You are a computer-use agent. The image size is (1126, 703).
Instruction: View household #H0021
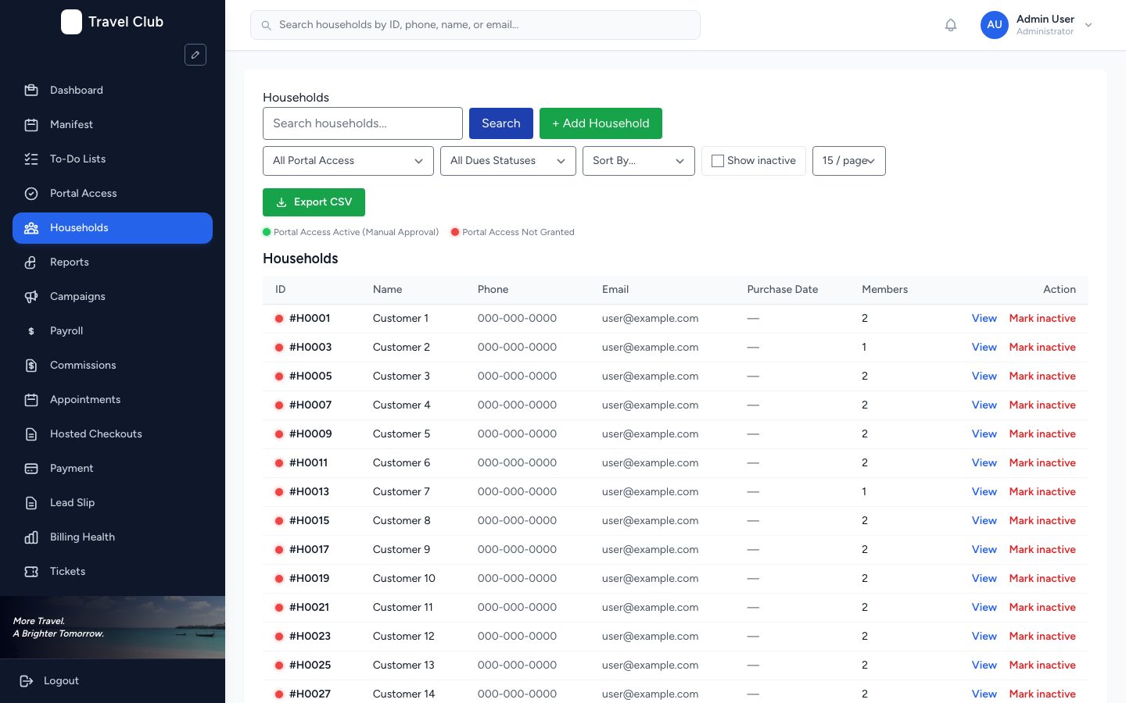pyautogui.click(x=984, y=608)
